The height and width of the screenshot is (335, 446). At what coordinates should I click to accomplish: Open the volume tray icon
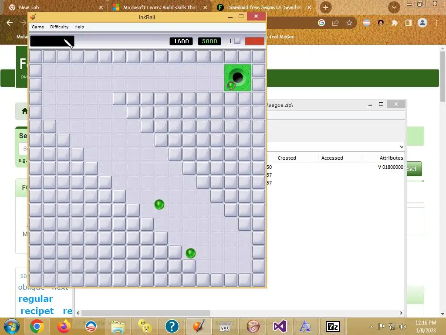coord(402,326)
